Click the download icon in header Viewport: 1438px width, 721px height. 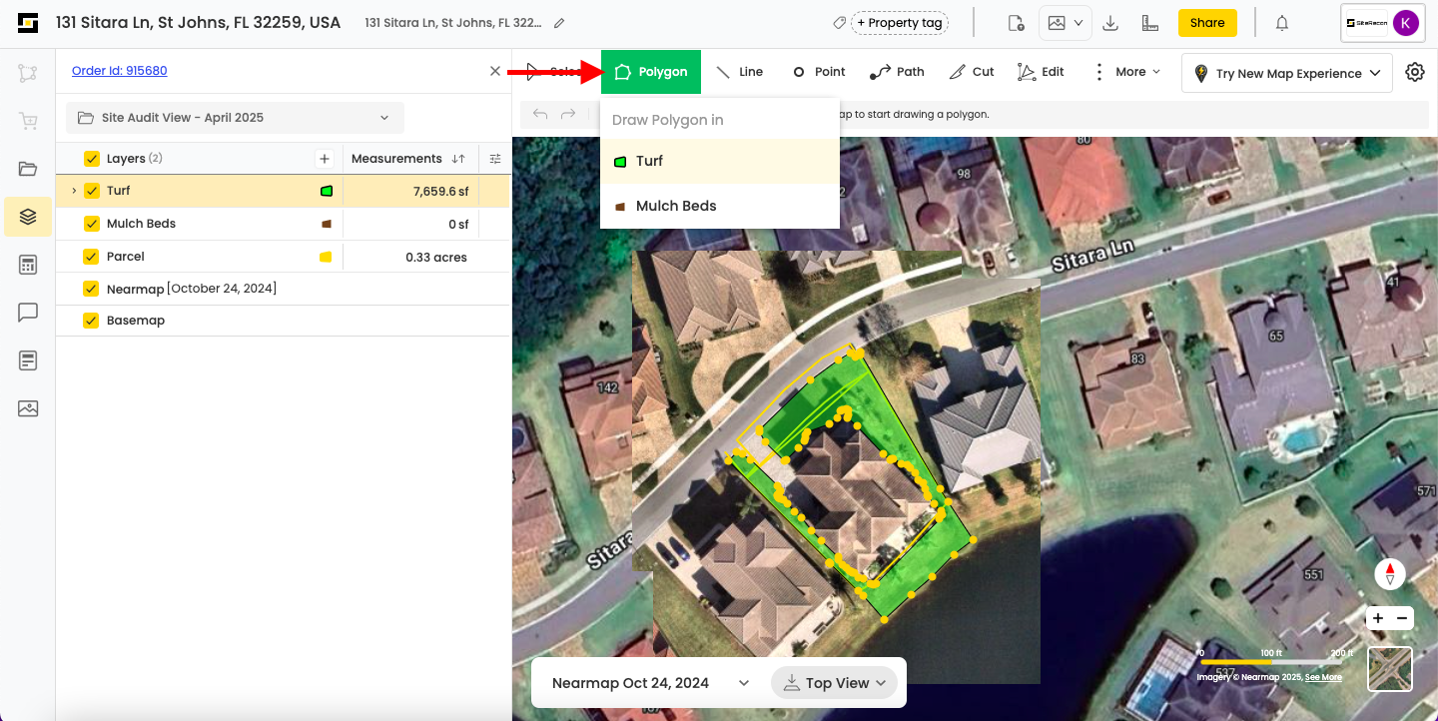(x=1110, y=23)
